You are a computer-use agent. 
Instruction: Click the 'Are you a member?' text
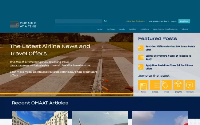click(x=159, y=21)
